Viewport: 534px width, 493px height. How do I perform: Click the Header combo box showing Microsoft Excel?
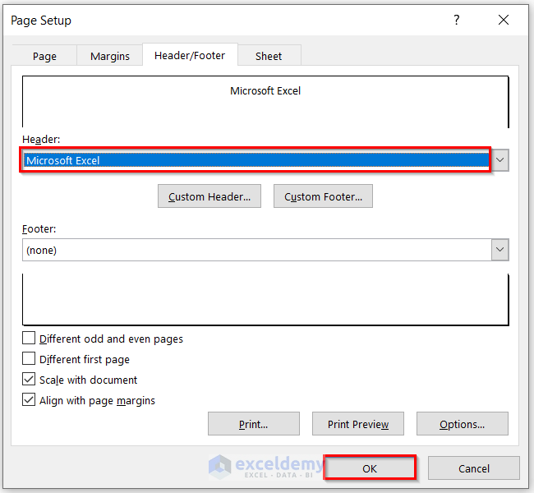pyautogui.click(x=256, y=160)
